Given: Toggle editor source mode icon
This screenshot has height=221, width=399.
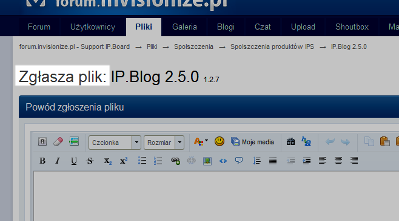Looking at the screenshot, I should 42,141.
